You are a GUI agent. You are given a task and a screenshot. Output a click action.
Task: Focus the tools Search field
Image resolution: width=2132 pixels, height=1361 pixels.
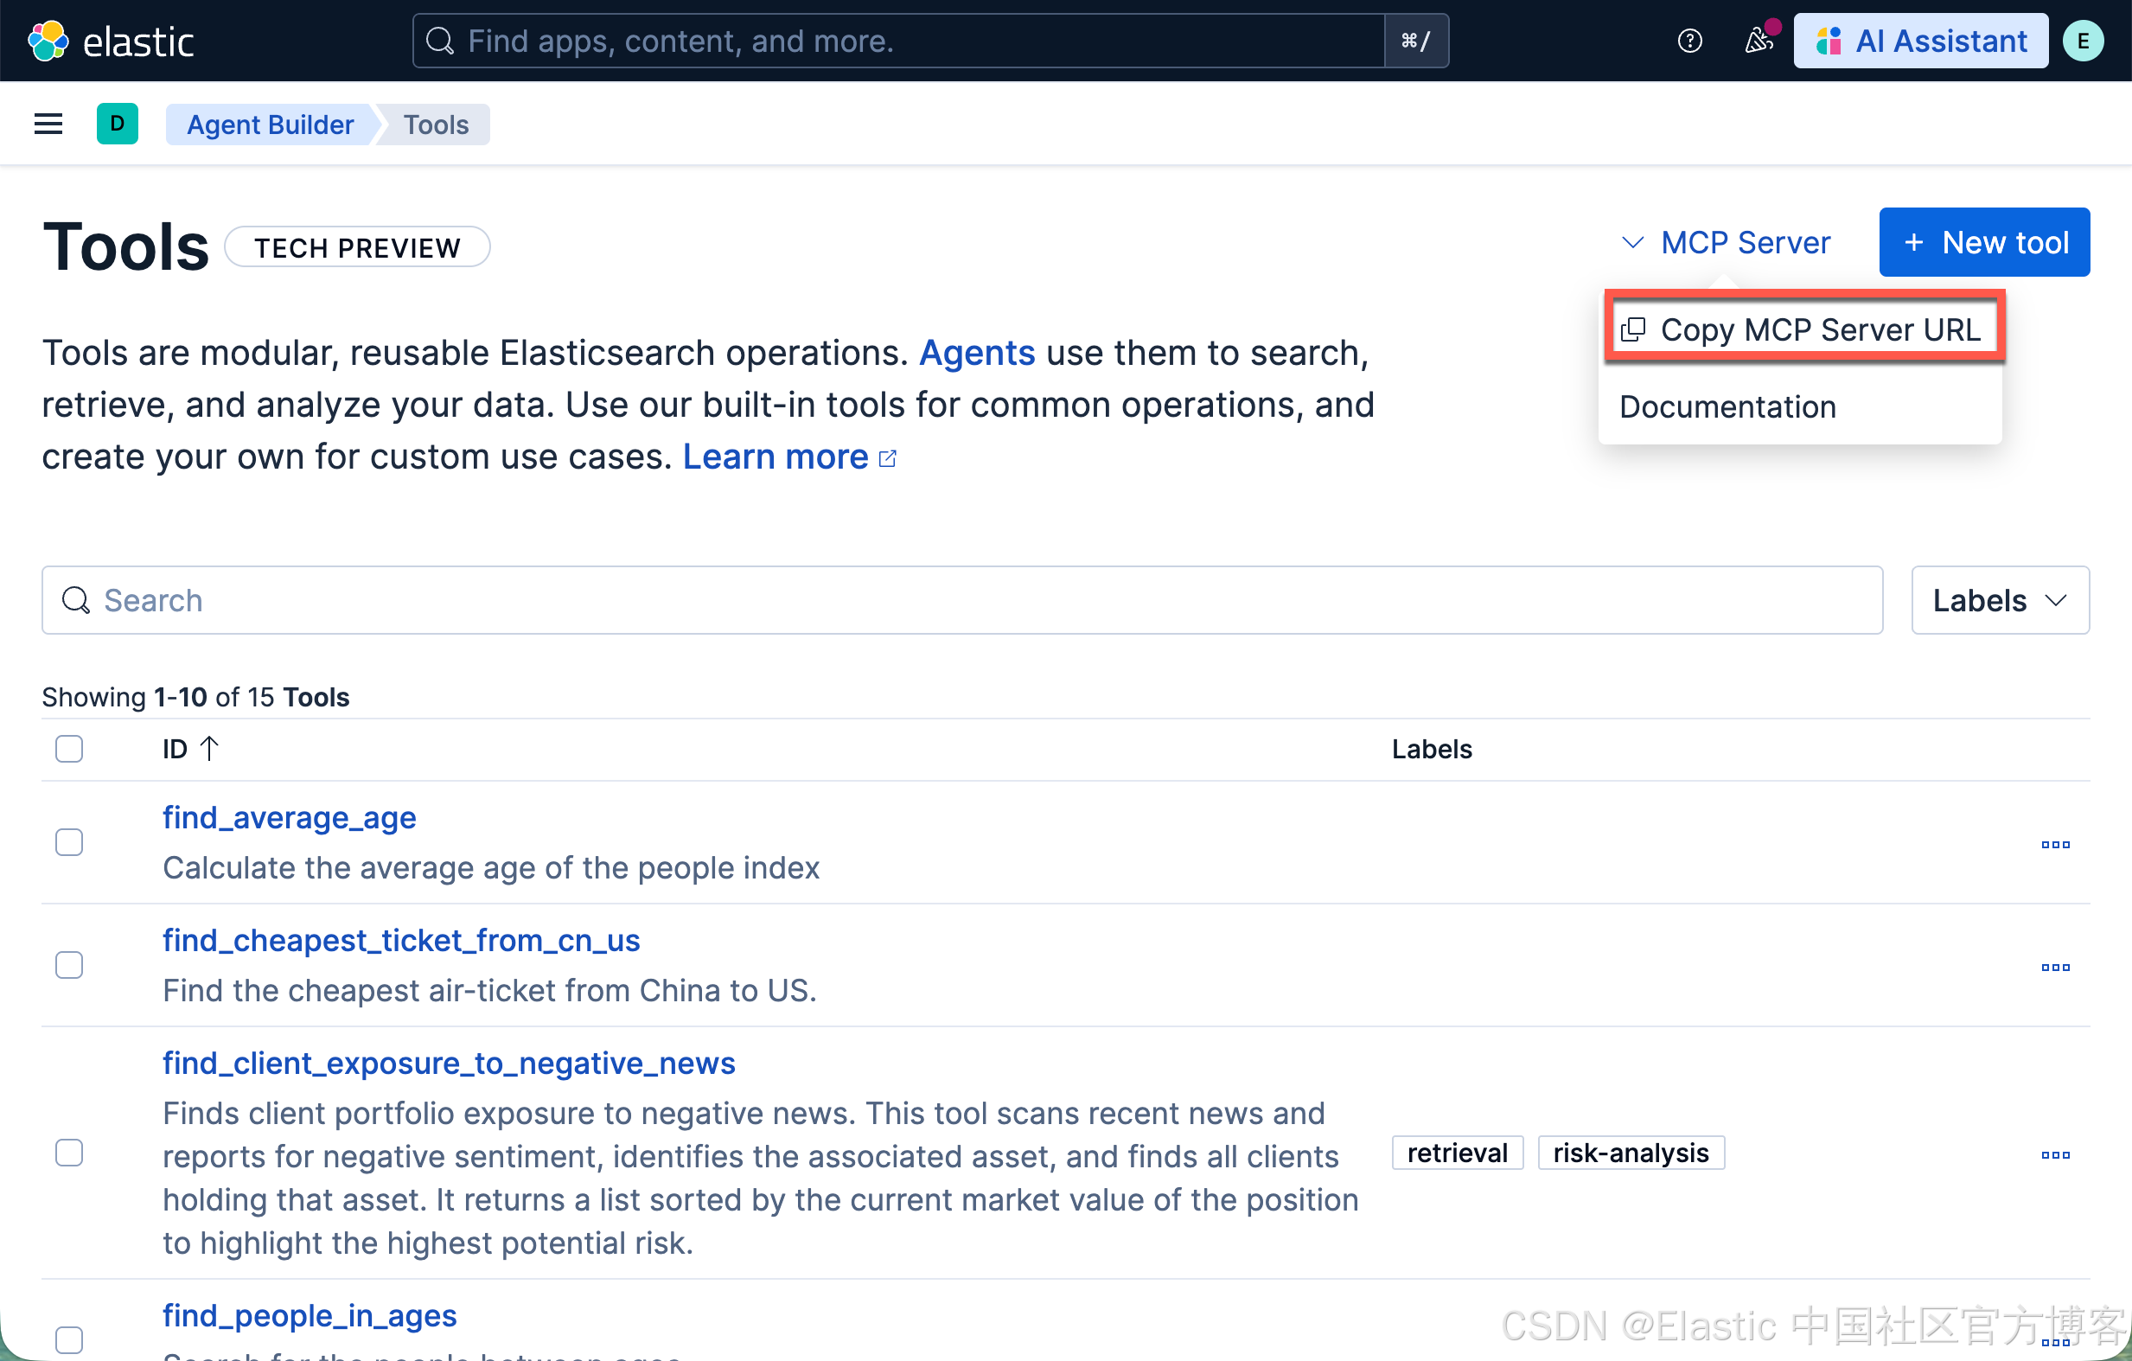[x=961, y=600]
